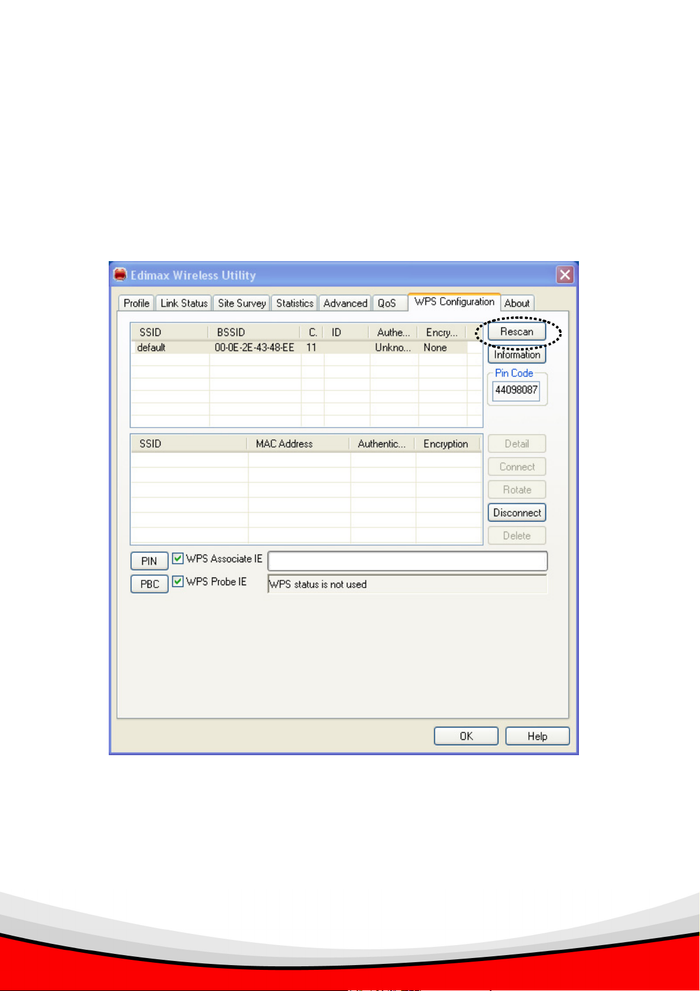This screenshot has width=700, height=991.
Task: Switch to the Profile tab
Action: 136,303
